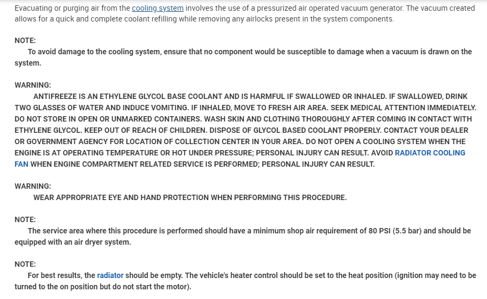Open the "cooling system" hyperlink
Image resolution: width=487 pixels, height=299 pixels.
point(157,9)
